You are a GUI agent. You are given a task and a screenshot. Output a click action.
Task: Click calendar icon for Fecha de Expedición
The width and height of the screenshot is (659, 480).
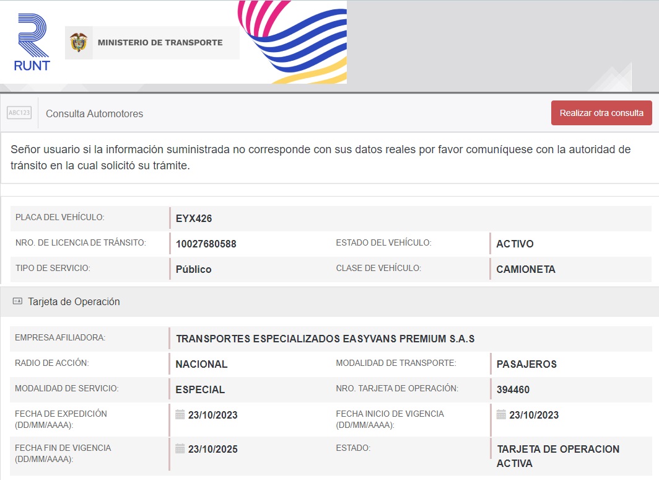click(180, 414)
